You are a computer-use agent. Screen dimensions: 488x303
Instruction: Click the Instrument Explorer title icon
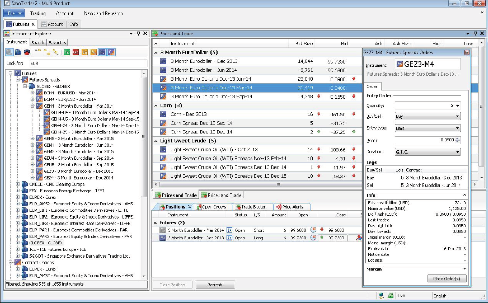pos(7,34)
